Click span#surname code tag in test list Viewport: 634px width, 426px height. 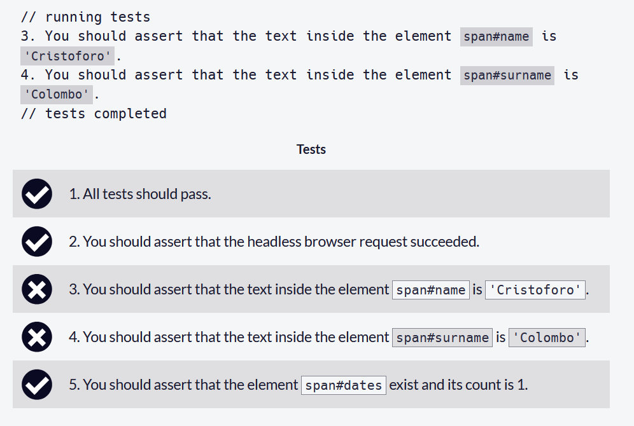coord(442,338)
